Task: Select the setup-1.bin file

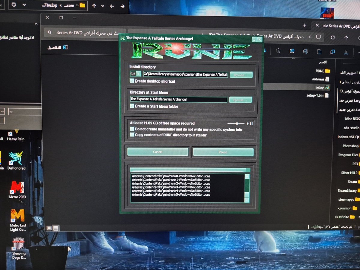Action: click(317, 95)
